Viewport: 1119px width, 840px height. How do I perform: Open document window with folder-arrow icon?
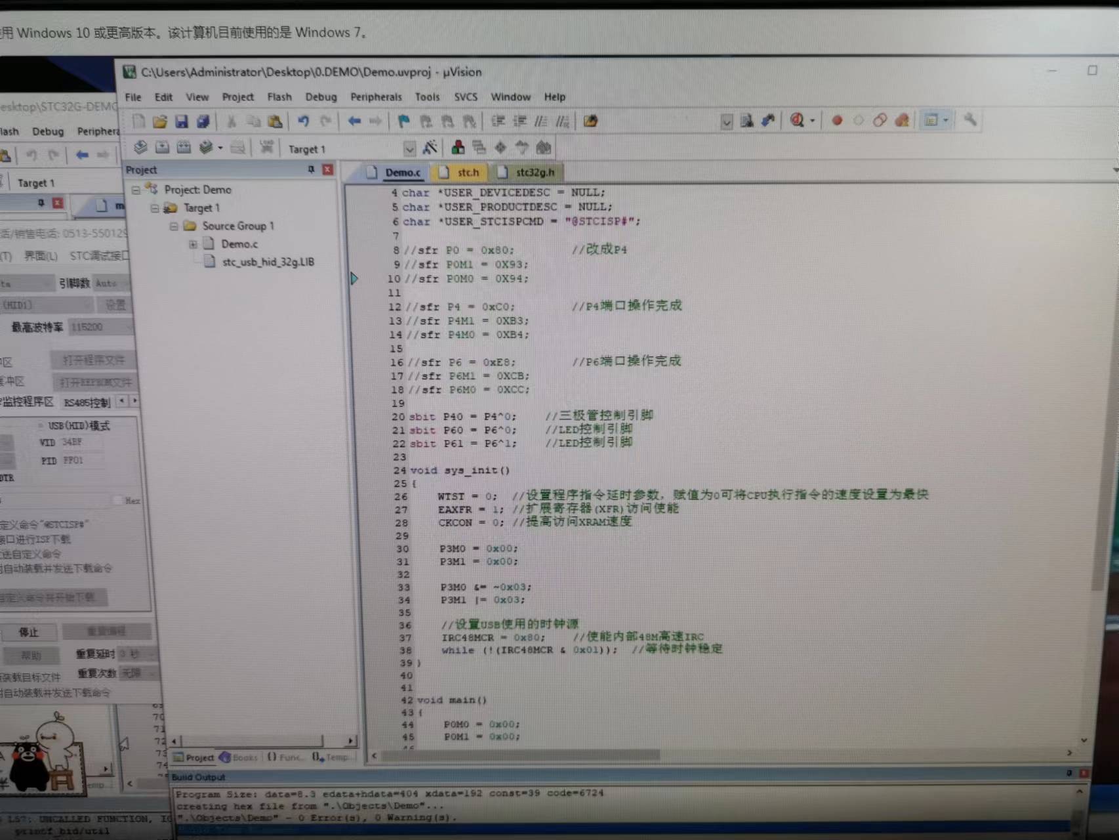coord(590,121)
